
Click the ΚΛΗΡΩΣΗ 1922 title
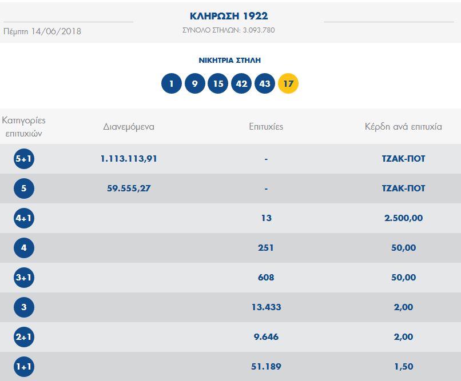[229, 16]
